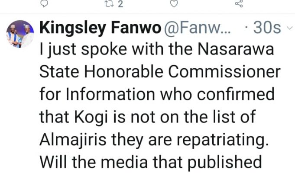Tap the retweet arrows icon
The image size is (295, 173).
point(110,3)
